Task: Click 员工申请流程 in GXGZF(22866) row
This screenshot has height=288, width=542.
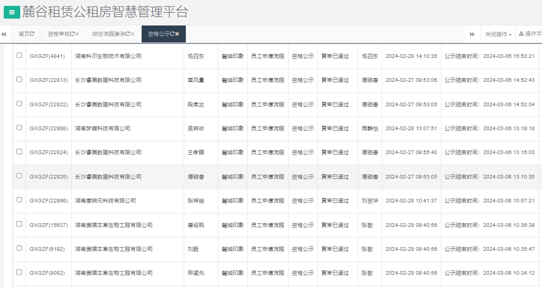Action: pyautogui.click(x=268, y=201)
